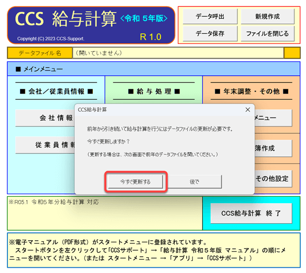Image resolution: width=306 pixels, height=273 pixels.
Task: Click the 年末調整・その他 section heading
Action: click(x=251, y=91)
